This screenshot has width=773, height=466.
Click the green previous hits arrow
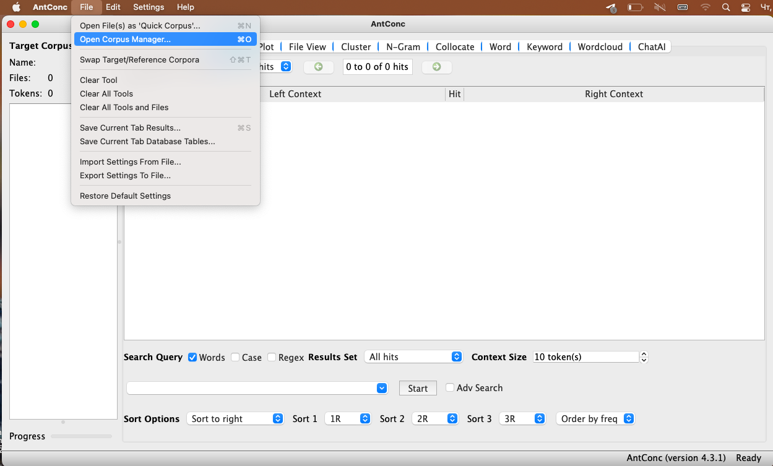[319, 67]
